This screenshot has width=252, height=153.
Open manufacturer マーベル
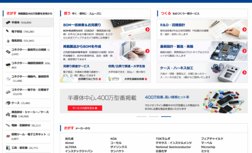[x=207, y=143]
